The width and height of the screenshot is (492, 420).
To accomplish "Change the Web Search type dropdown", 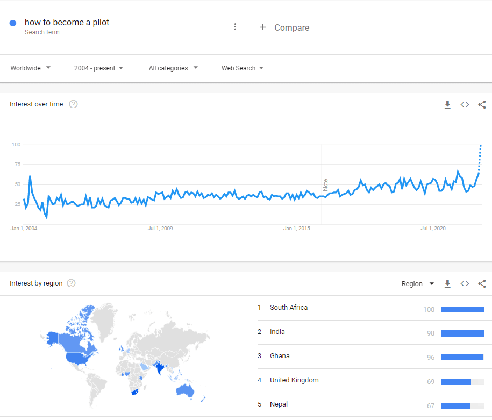I will point(243,68).
